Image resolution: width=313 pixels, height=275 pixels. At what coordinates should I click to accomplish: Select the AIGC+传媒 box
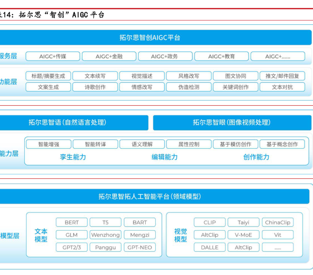coord(53,56)
